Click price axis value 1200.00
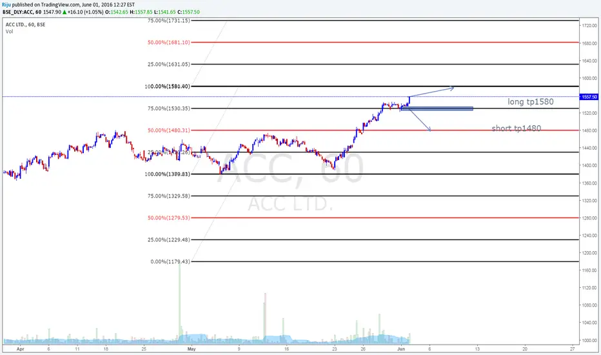The image size is (601, 355). pyautogui.click(x=589, y=253)
